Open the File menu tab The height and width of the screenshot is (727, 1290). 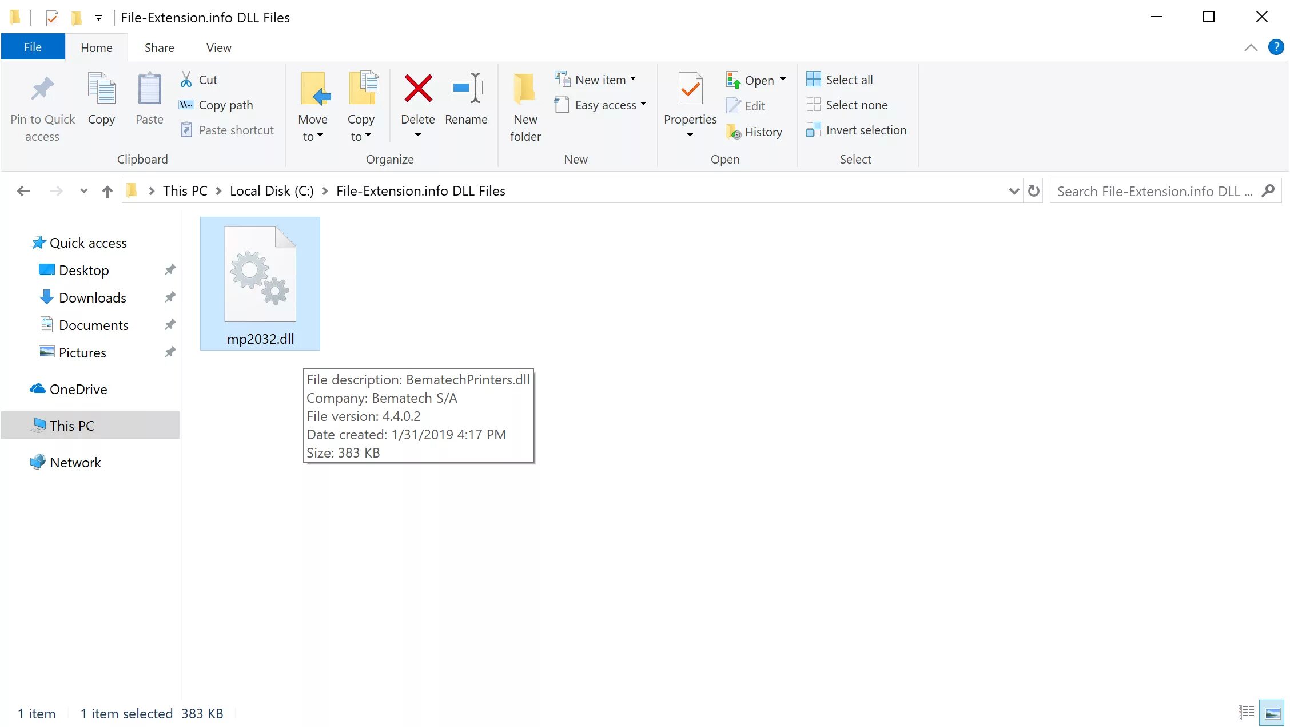coord(33,47)
